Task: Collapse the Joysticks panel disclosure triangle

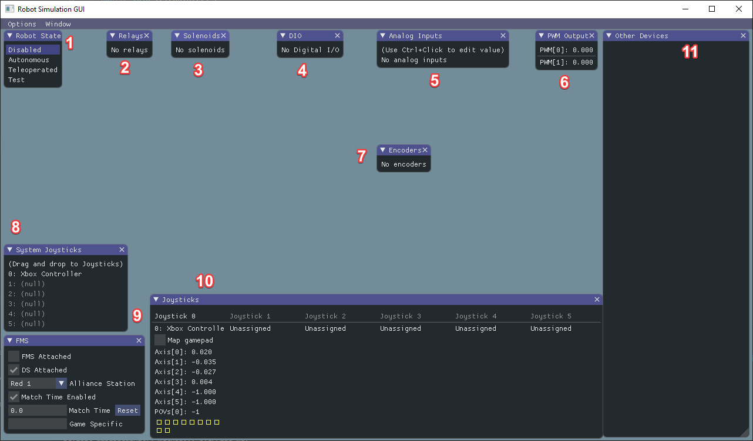Action: [x=157, y=299]
